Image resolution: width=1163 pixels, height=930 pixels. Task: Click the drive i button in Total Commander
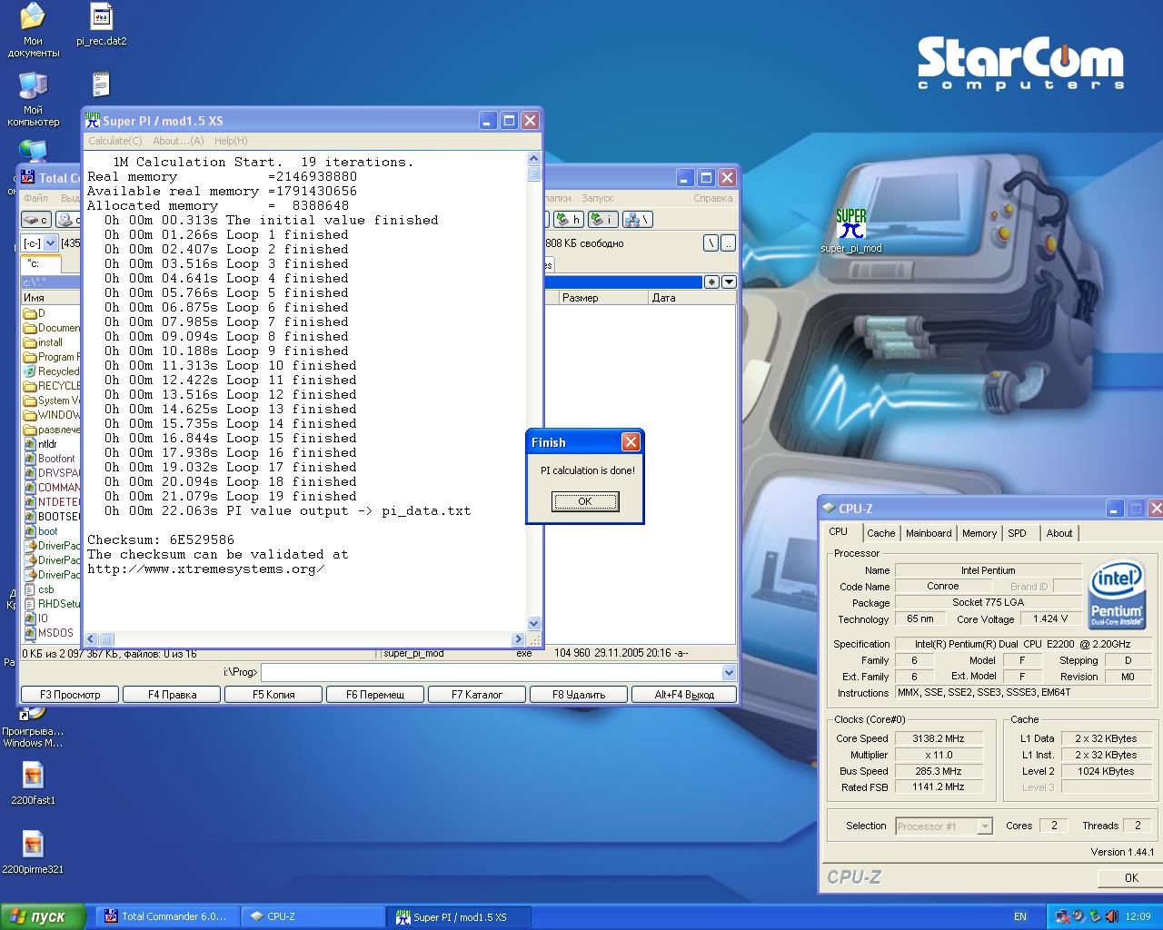pos(602,219)
